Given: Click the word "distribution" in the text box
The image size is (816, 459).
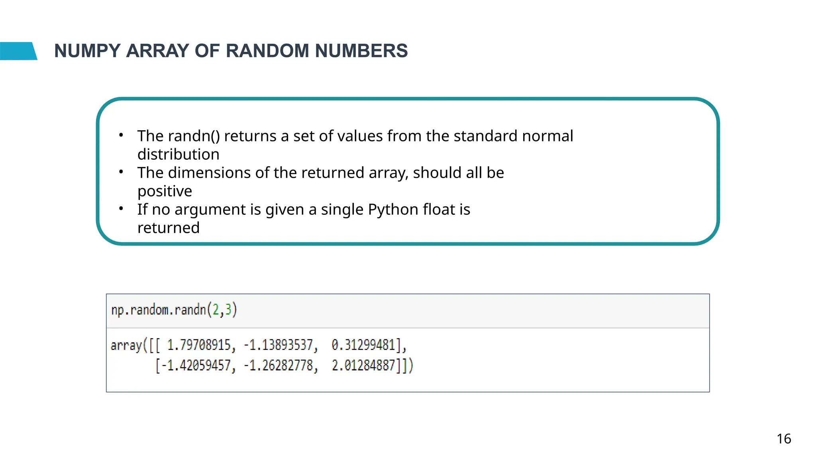Looking at the screenshot, I should pos(178,155).
